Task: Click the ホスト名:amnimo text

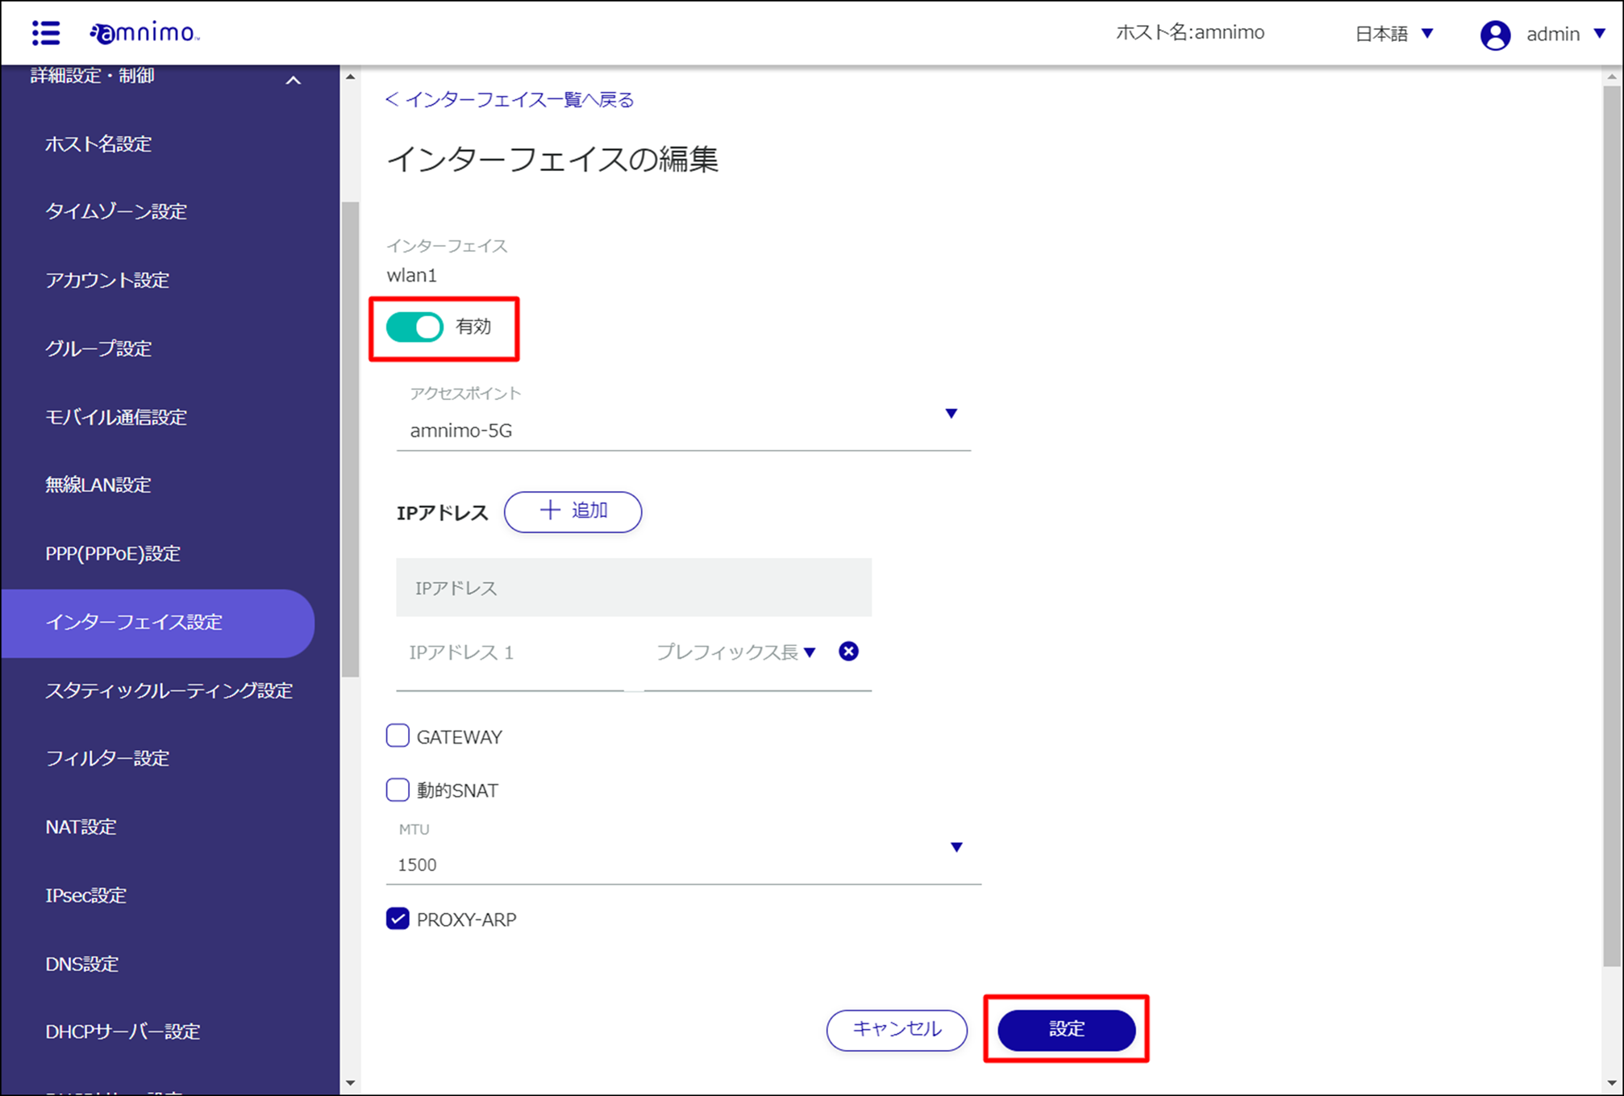Action: click(1190, 32)
